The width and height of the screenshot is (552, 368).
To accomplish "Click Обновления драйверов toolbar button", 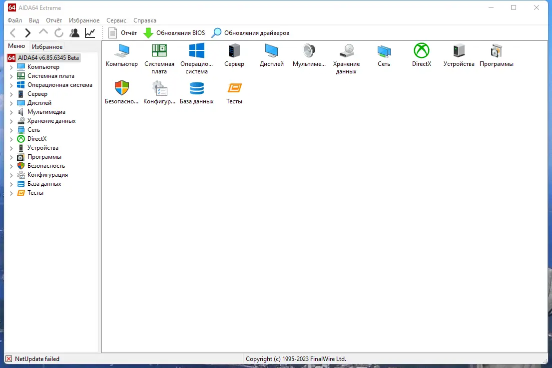I will coord(250,33).
